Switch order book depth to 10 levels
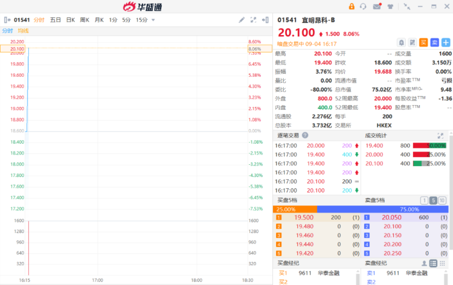This screenshot has height=285, width=453. [x=443, y=200]
